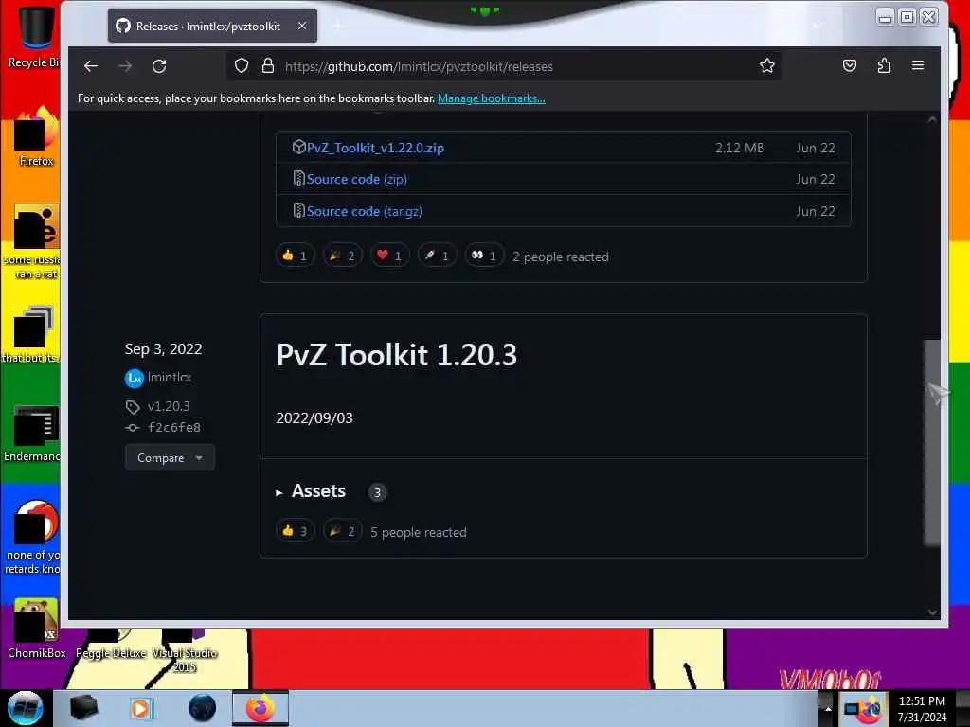Expand the Assets section for 1.20.3
This screenshot has width=970, height=727.
318,491
